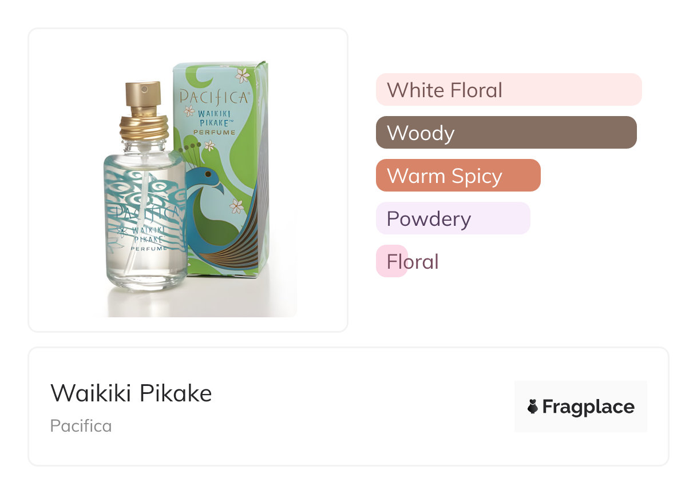Click the pink Floral accord bar
The image size is (697, 494).
(392, 261)
